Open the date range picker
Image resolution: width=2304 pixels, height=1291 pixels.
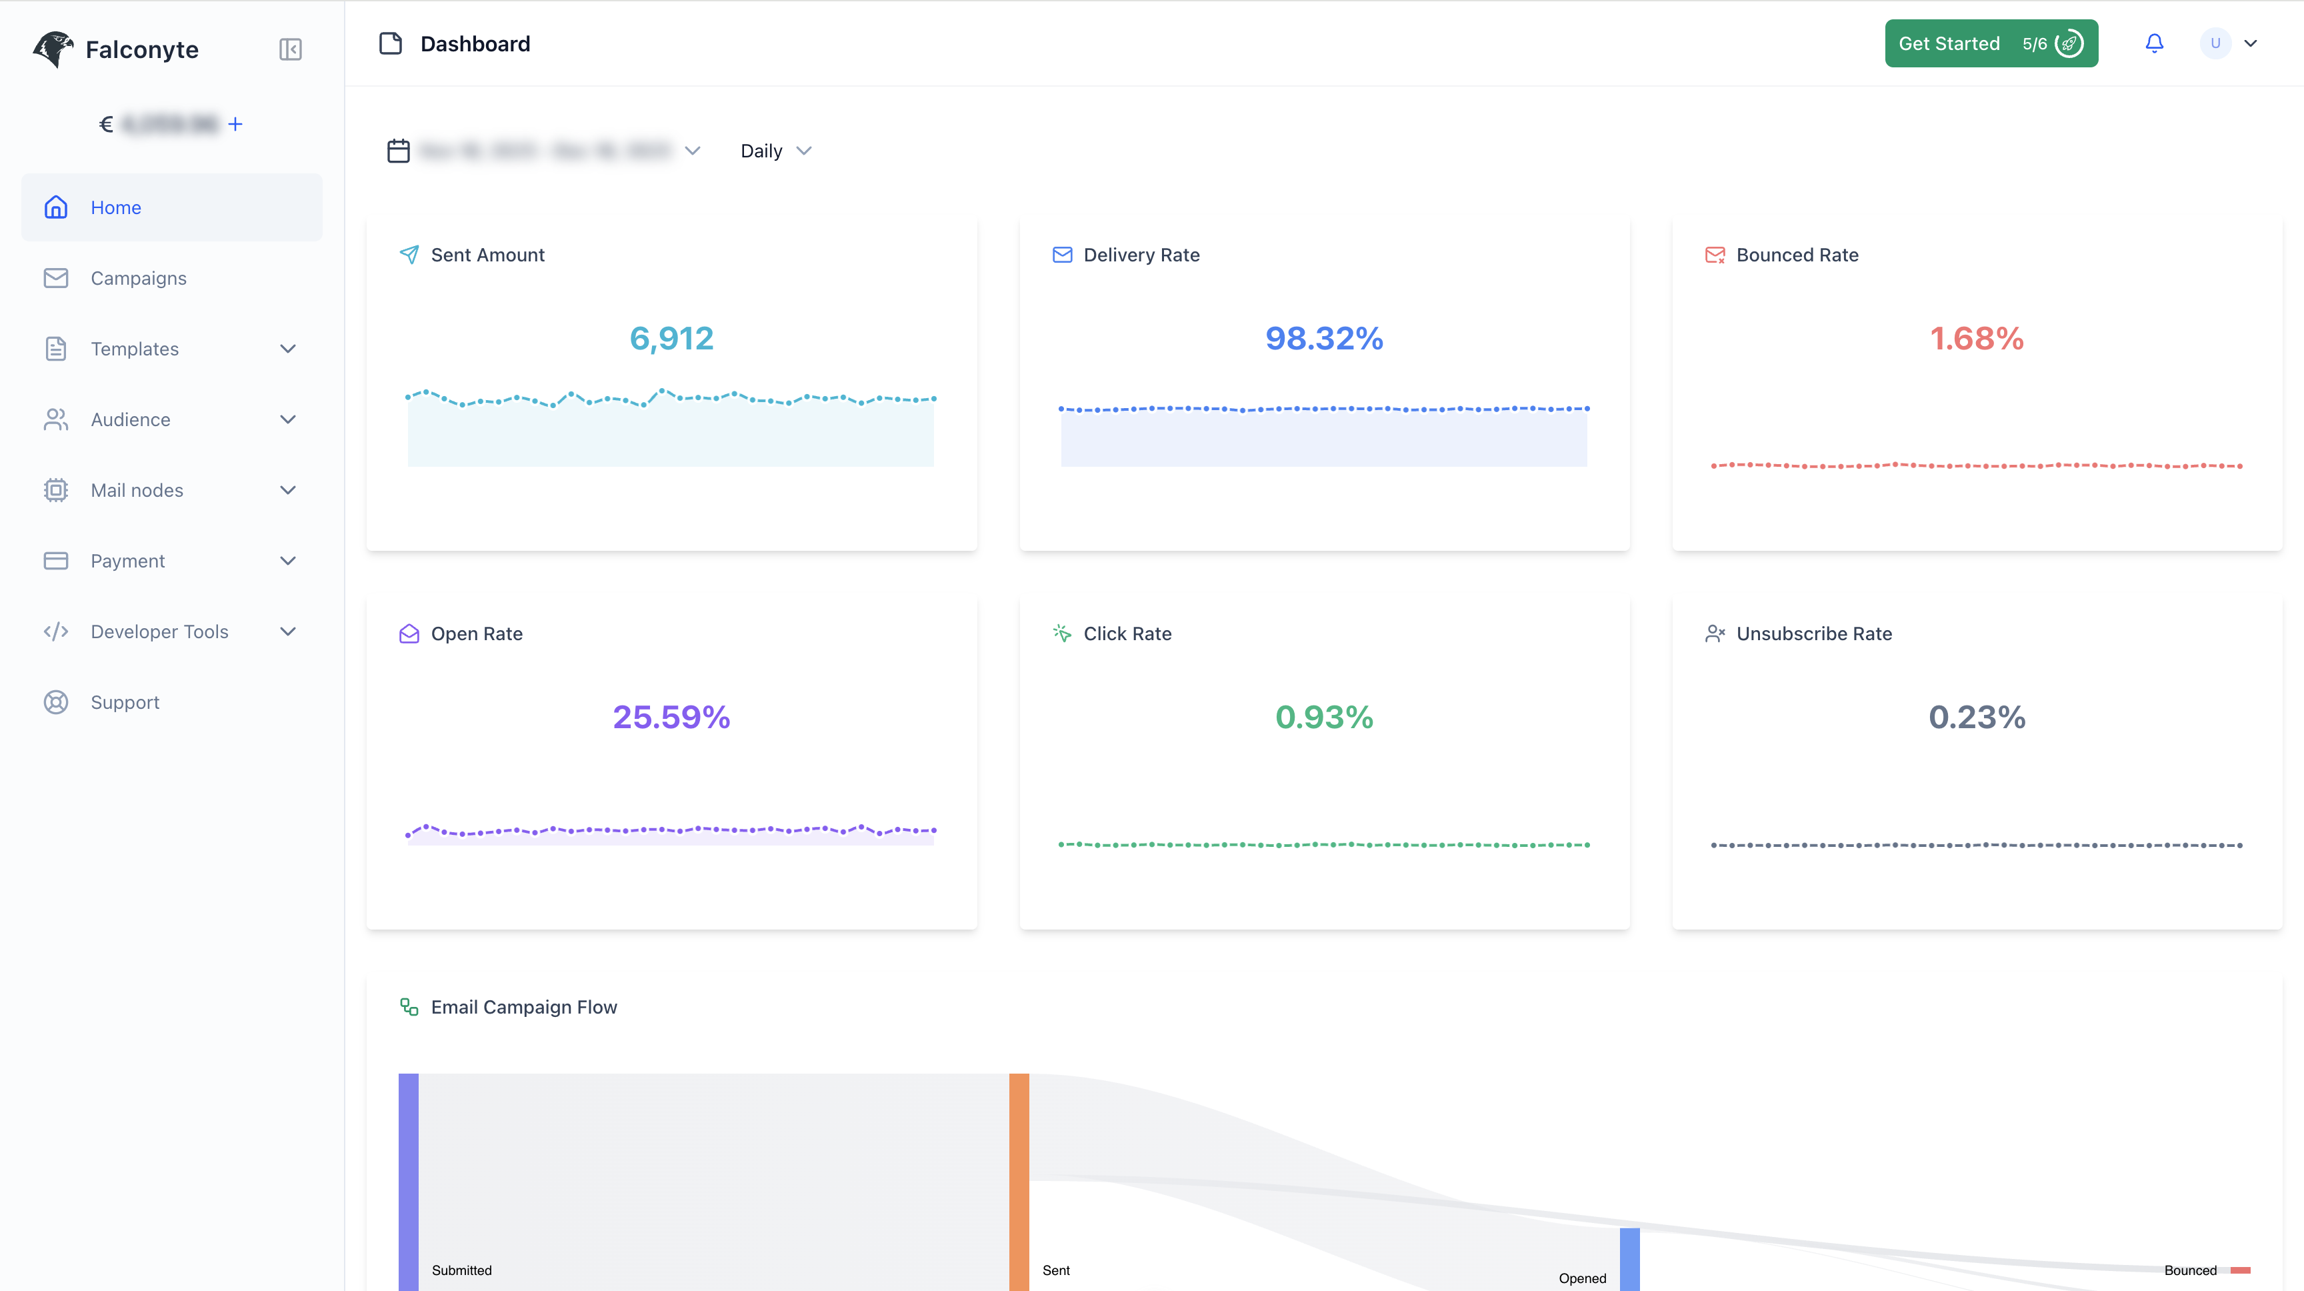click(x=545, y=150)
